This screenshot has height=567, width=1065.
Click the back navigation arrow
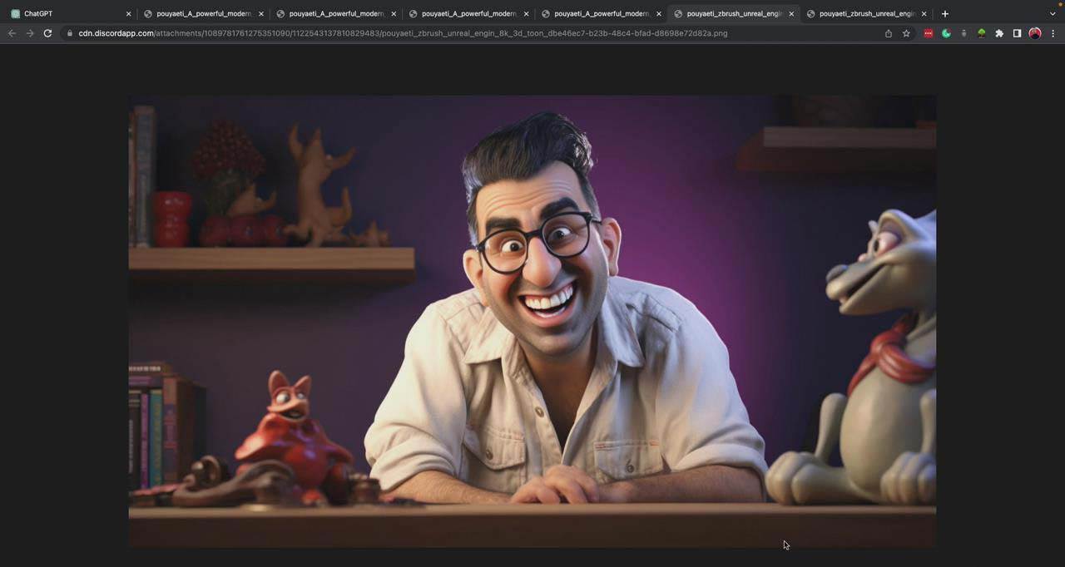pos(11,33)
